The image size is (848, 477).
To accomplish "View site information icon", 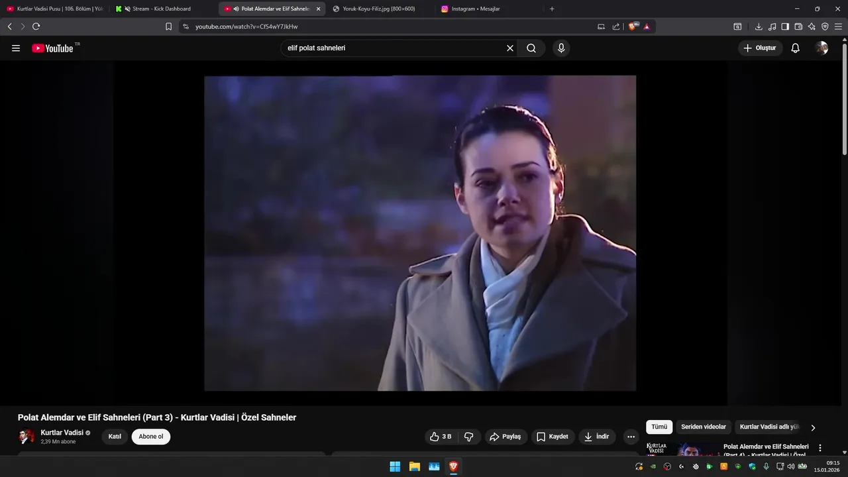I will point(185,26).
